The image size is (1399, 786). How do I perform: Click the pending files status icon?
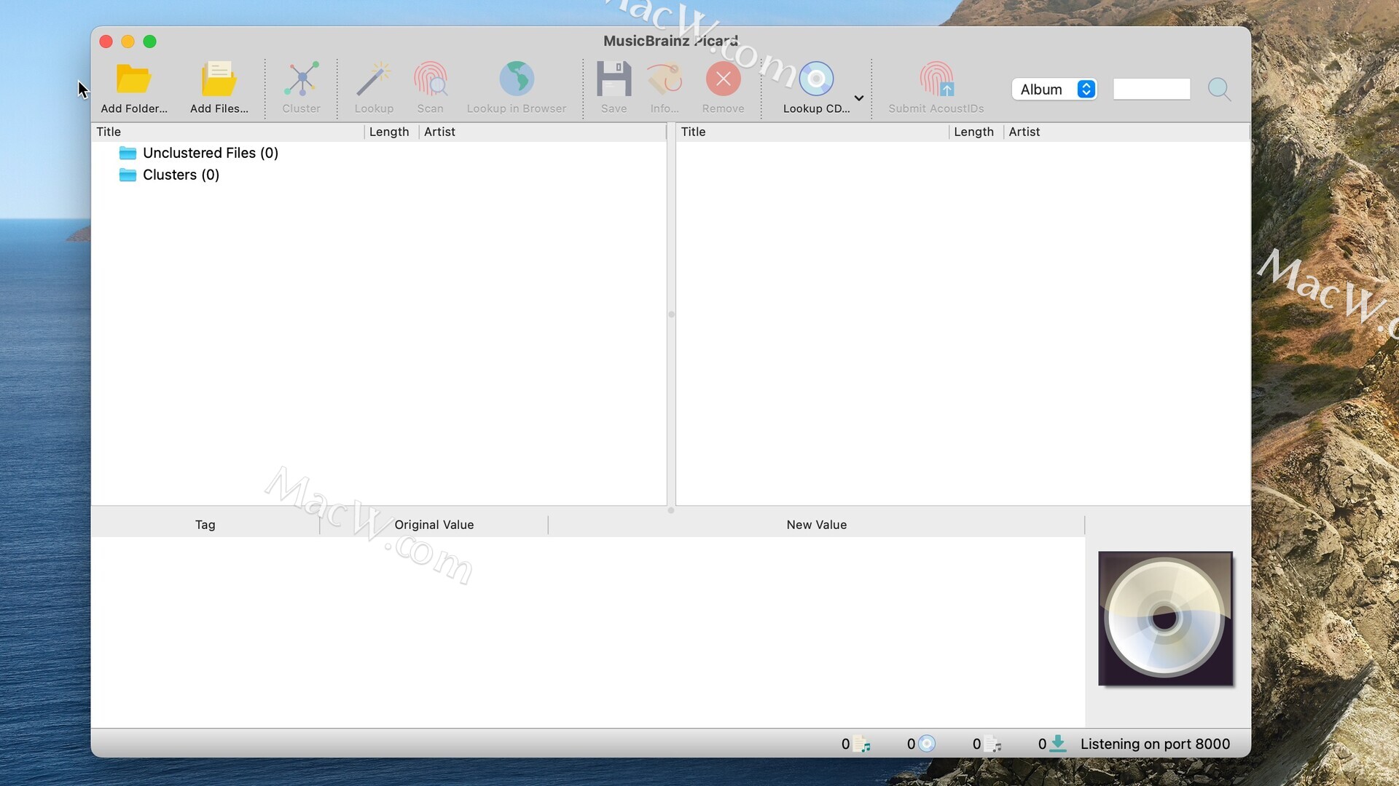pyautogui.click(x=992, y=744)
